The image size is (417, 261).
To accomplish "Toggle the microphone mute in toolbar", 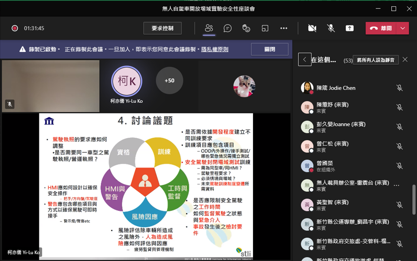I will (331, 28).
